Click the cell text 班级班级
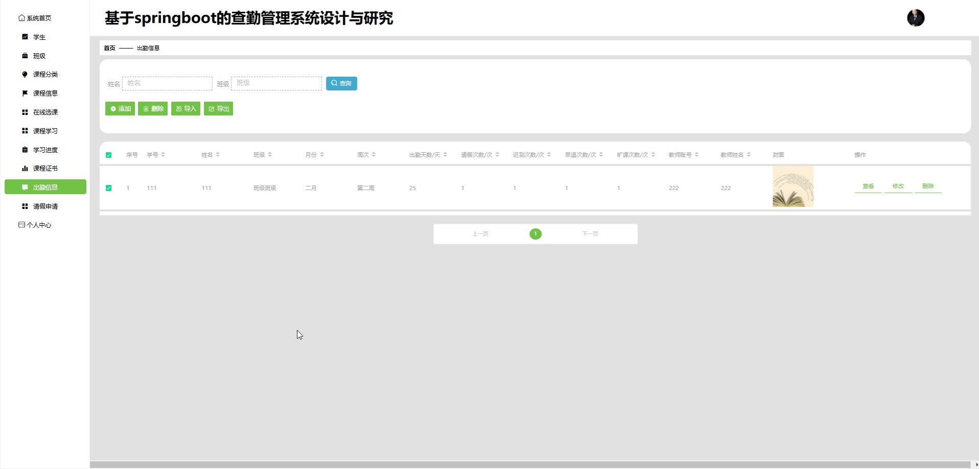This screenshot has height=469, width=979. point(265,188)
